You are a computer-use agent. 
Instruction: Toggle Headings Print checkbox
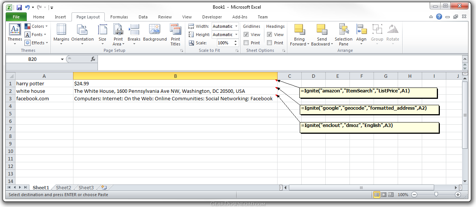point(270,43)
